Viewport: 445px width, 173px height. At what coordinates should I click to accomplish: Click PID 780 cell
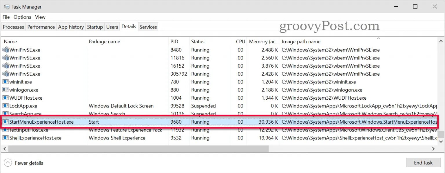[x=174, y=82]
